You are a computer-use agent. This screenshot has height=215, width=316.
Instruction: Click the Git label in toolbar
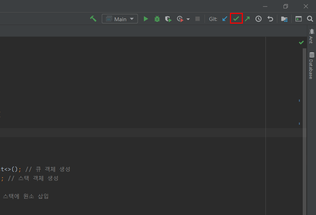(213, 19)
